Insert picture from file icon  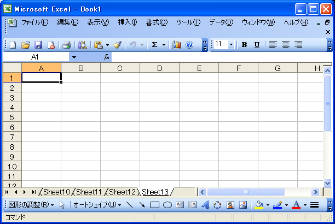[x=243, y=205]
